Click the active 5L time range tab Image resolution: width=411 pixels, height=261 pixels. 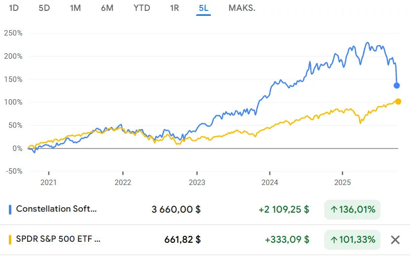[204, 8]
